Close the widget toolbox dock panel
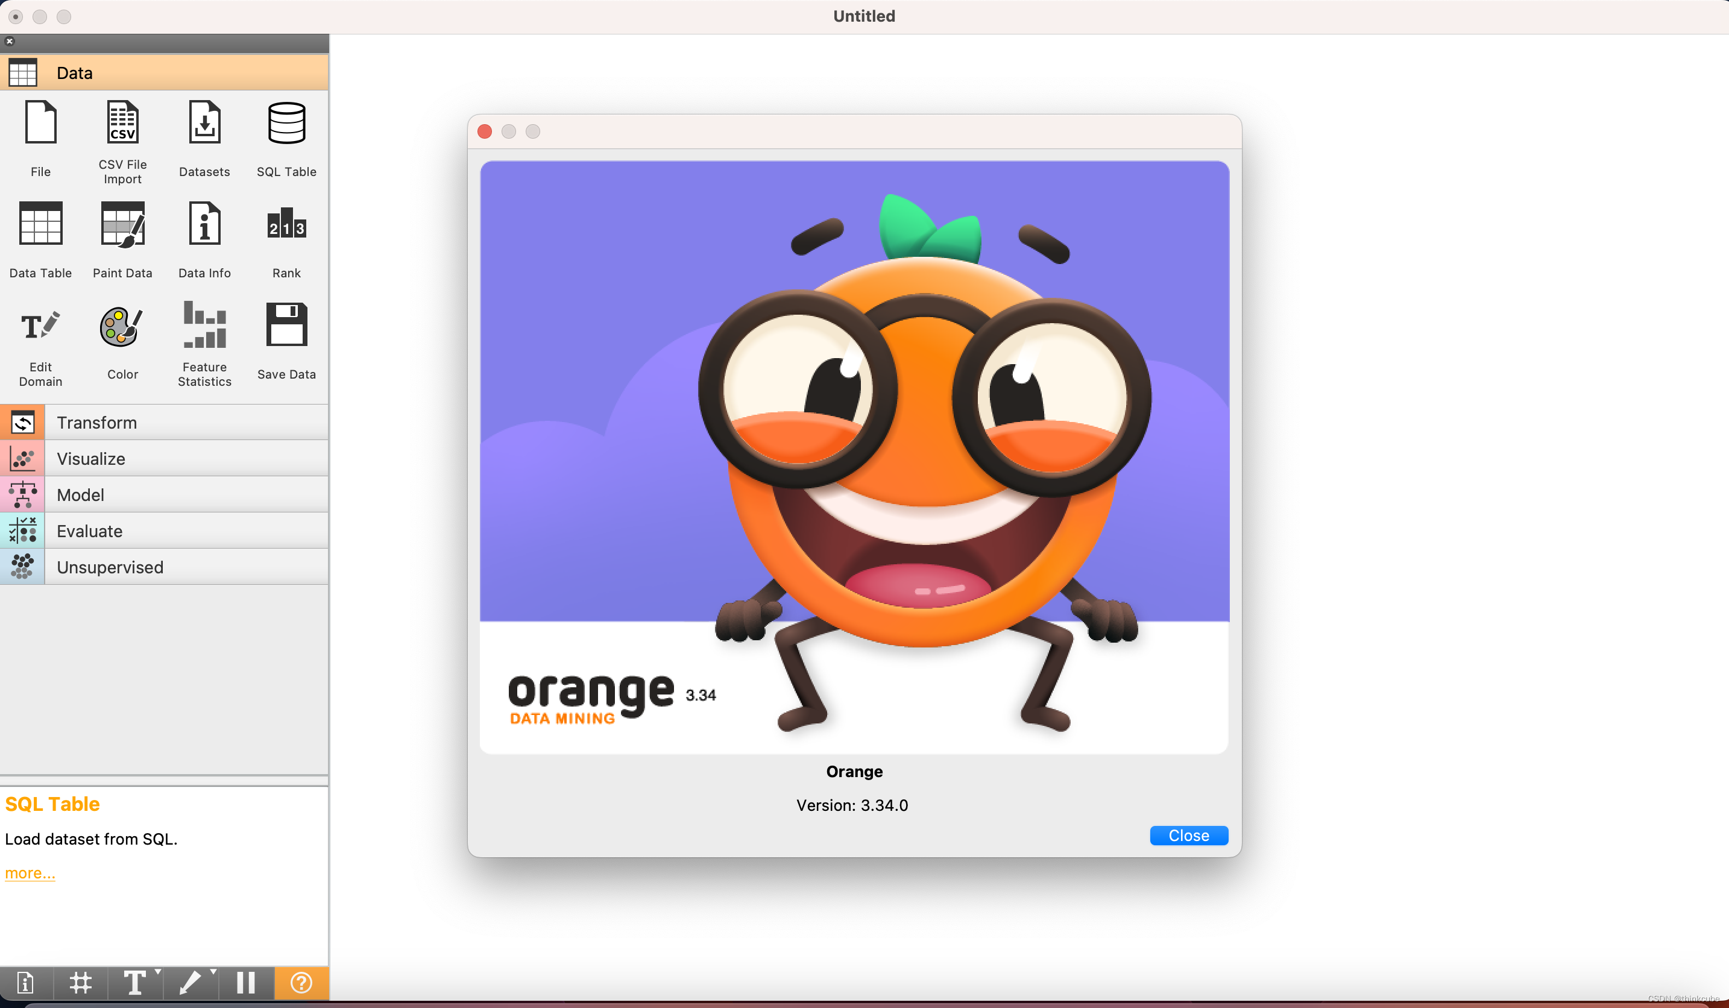1729x1008 pixels. [x=9, y=41]
